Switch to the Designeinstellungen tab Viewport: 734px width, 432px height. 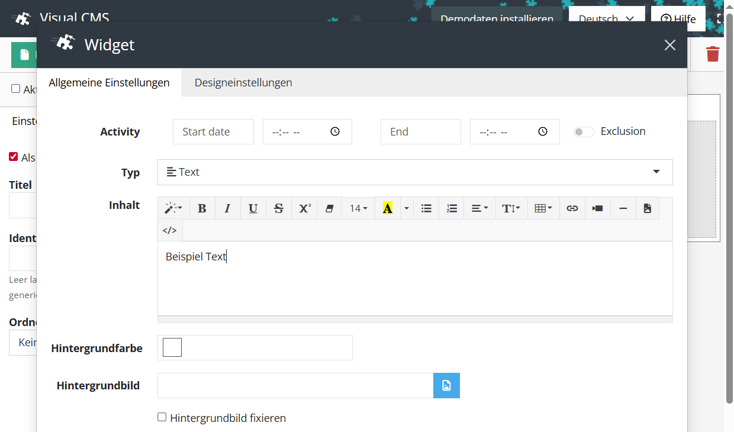click(x=243, y=82)
